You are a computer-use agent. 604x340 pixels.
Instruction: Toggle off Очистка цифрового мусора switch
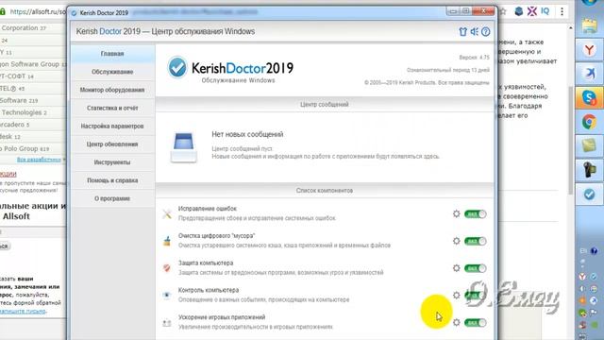point(476,241)
